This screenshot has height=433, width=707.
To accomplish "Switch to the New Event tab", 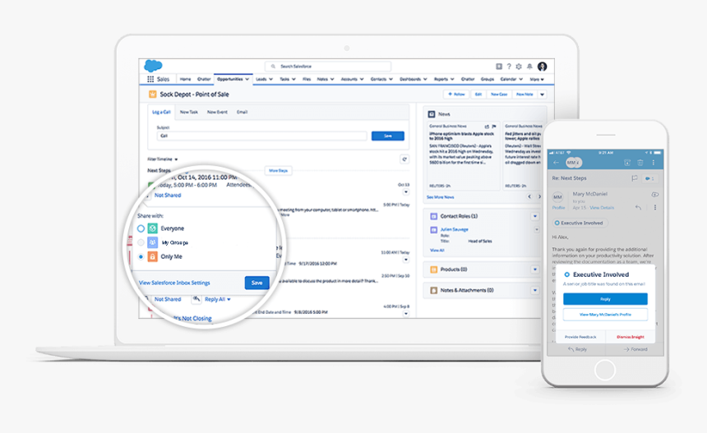I will tap(217, 113).
